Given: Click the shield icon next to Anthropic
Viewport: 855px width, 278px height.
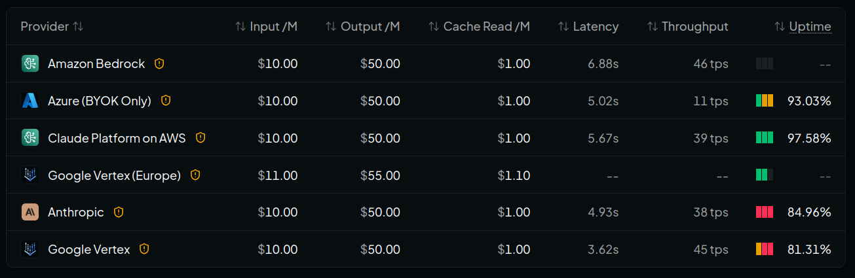Looking at the screenshot, I should tap(119, 212).
